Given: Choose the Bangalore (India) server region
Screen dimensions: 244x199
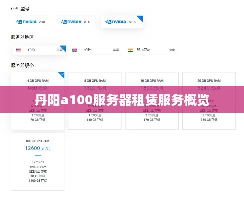Looking at the screenshot, I should pyautogui.click(x=151, y=50).
